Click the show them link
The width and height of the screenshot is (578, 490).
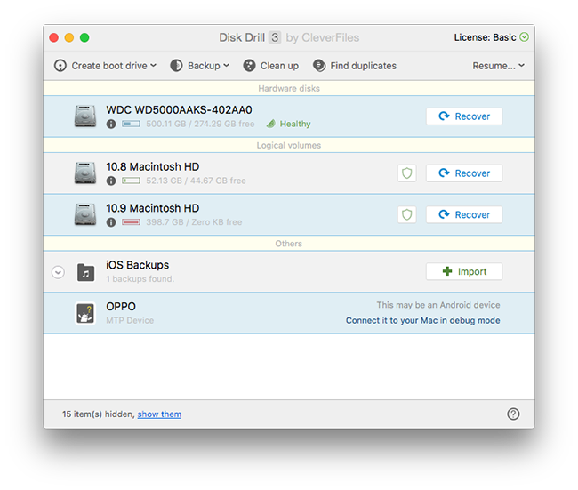159,414
